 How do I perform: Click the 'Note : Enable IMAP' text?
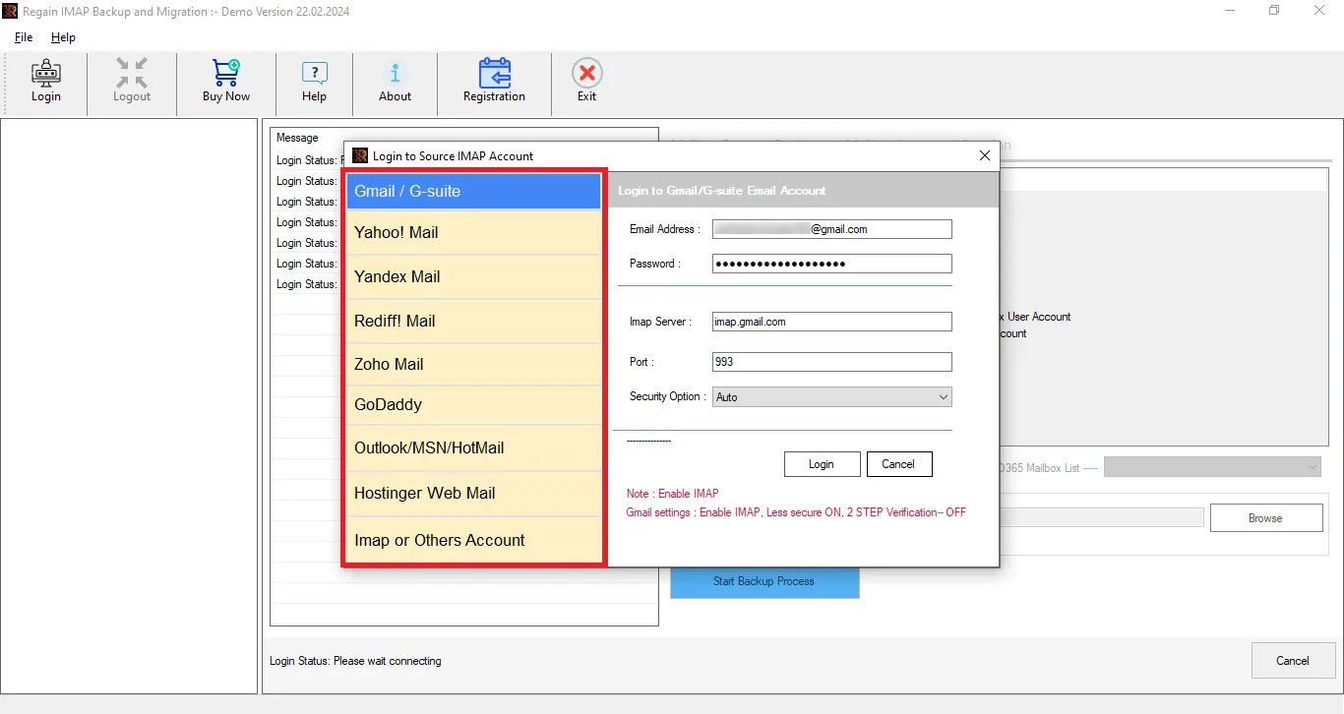[x=672, y=494]
